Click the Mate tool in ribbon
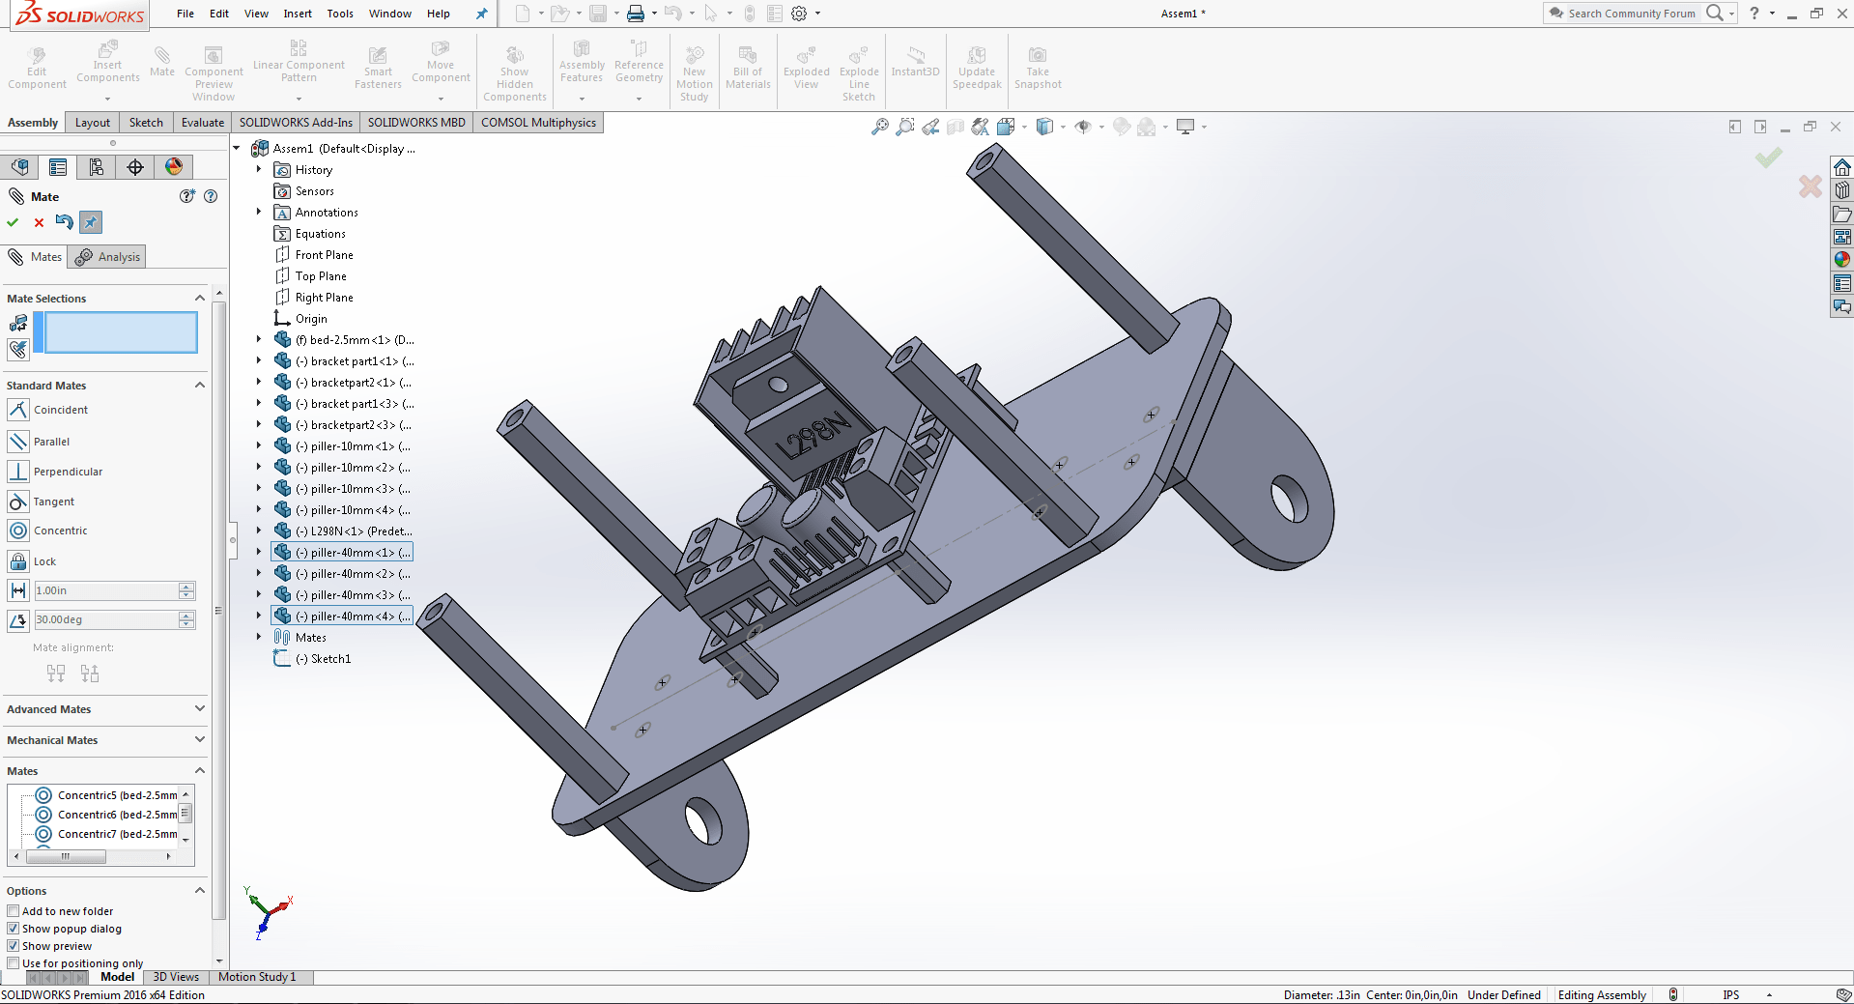This screenshot has height=1004, width=1854. [x=161, y=62]
